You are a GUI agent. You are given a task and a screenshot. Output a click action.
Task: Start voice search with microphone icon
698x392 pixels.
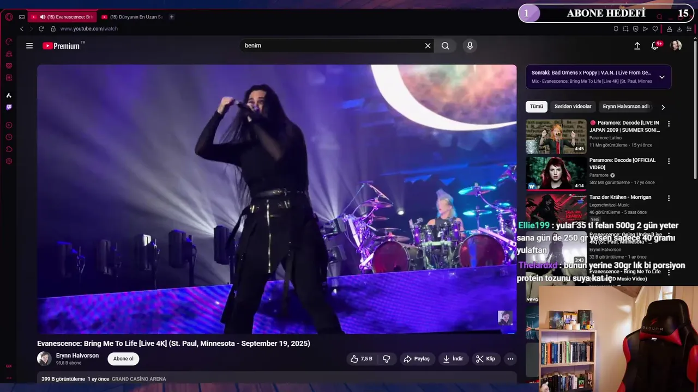tap(470, 46)
